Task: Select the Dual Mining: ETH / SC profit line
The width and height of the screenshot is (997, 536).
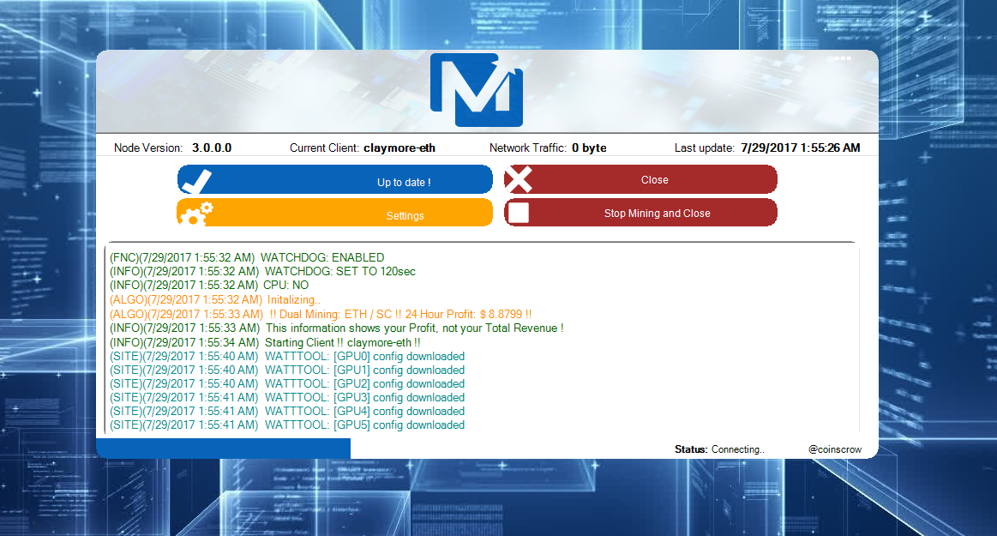Action: click(321, 314)
